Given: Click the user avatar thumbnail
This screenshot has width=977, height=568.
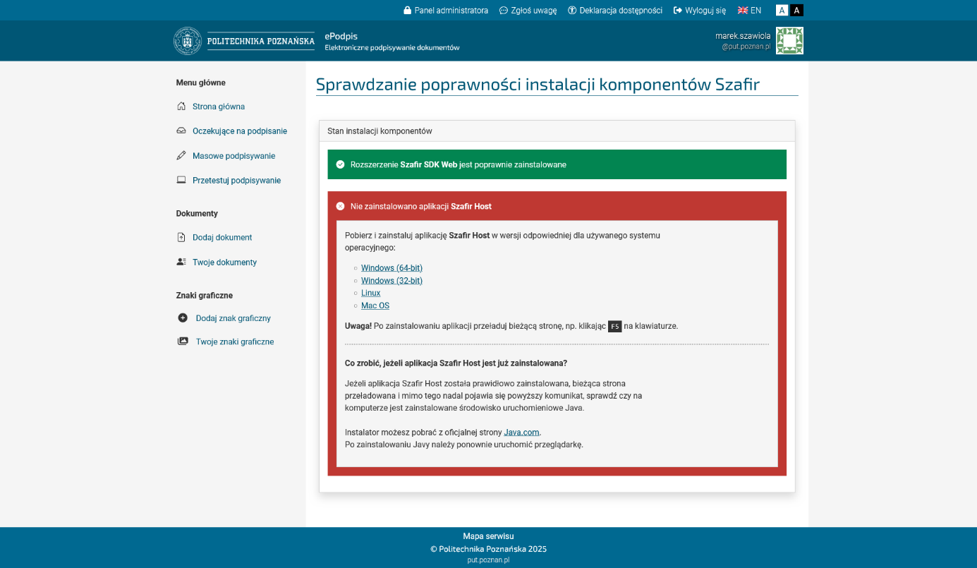Looking at the screenshot, I should [789, 41].
